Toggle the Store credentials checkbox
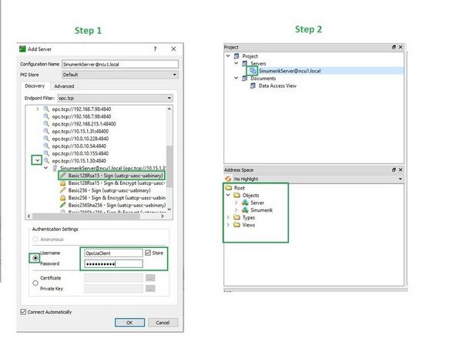This screenshot has height=342, width=456. click(x=148, y=253)
